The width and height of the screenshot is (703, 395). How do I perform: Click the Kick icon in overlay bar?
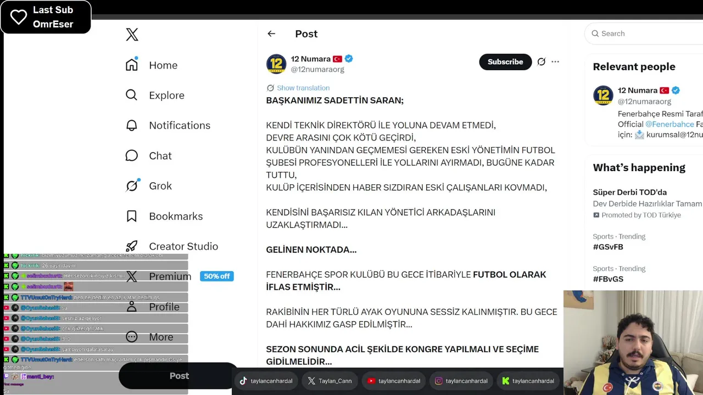click(506, 381)
